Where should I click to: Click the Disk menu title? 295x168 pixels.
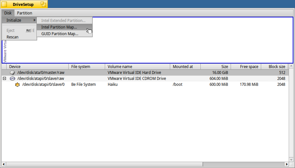8,13
